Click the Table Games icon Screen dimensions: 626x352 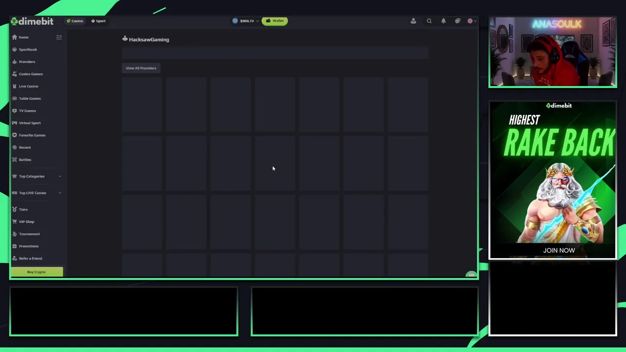(14, 98)
